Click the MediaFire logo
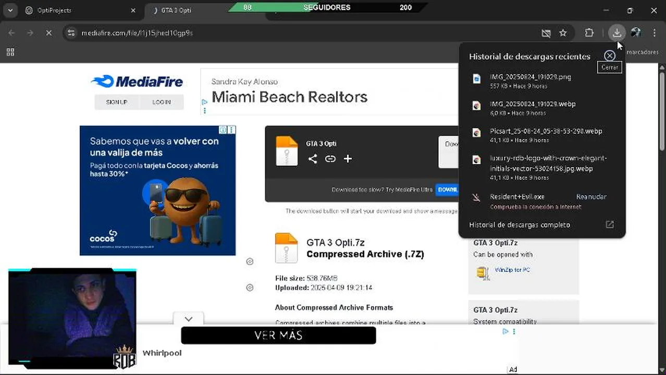Image resolution: width=666 pixels, height=375 pixels. point(137,82)
